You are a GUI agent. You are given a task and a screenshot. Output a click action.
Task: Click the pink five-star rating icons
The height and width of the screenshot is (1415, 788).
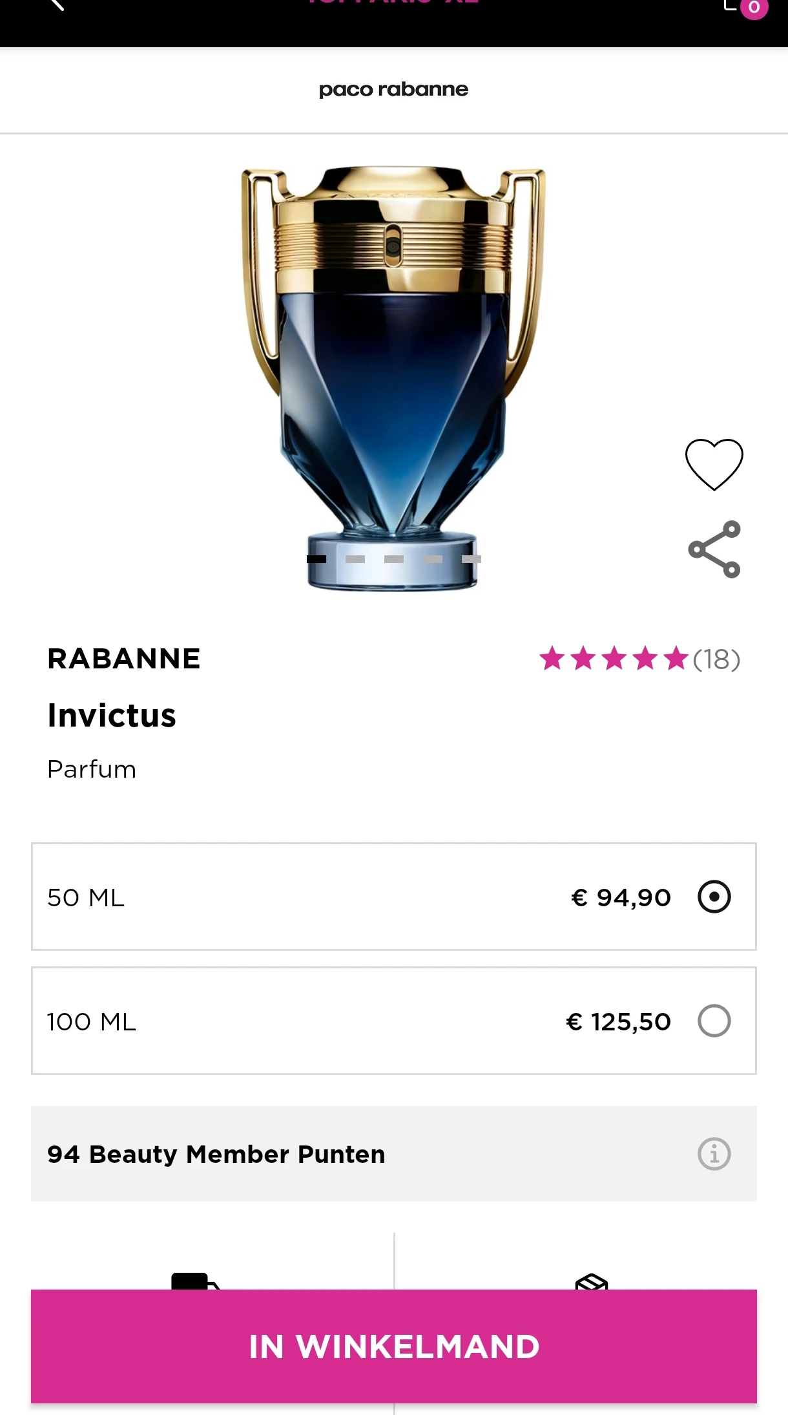pyautogui.click(x=614, y=659)
